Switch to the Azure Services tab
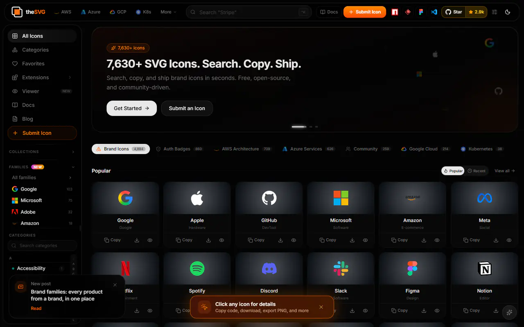The width and height of the screenshot is (524, 327). tap(309, 149)
